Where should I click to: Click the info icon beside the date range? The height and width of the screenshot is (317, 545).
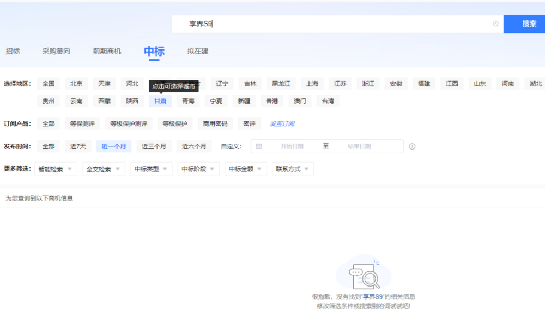(412, 146)
